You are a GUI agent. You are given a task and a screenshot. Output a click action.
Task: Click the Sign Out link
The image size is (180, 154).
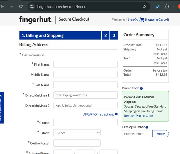coord(134,19)
